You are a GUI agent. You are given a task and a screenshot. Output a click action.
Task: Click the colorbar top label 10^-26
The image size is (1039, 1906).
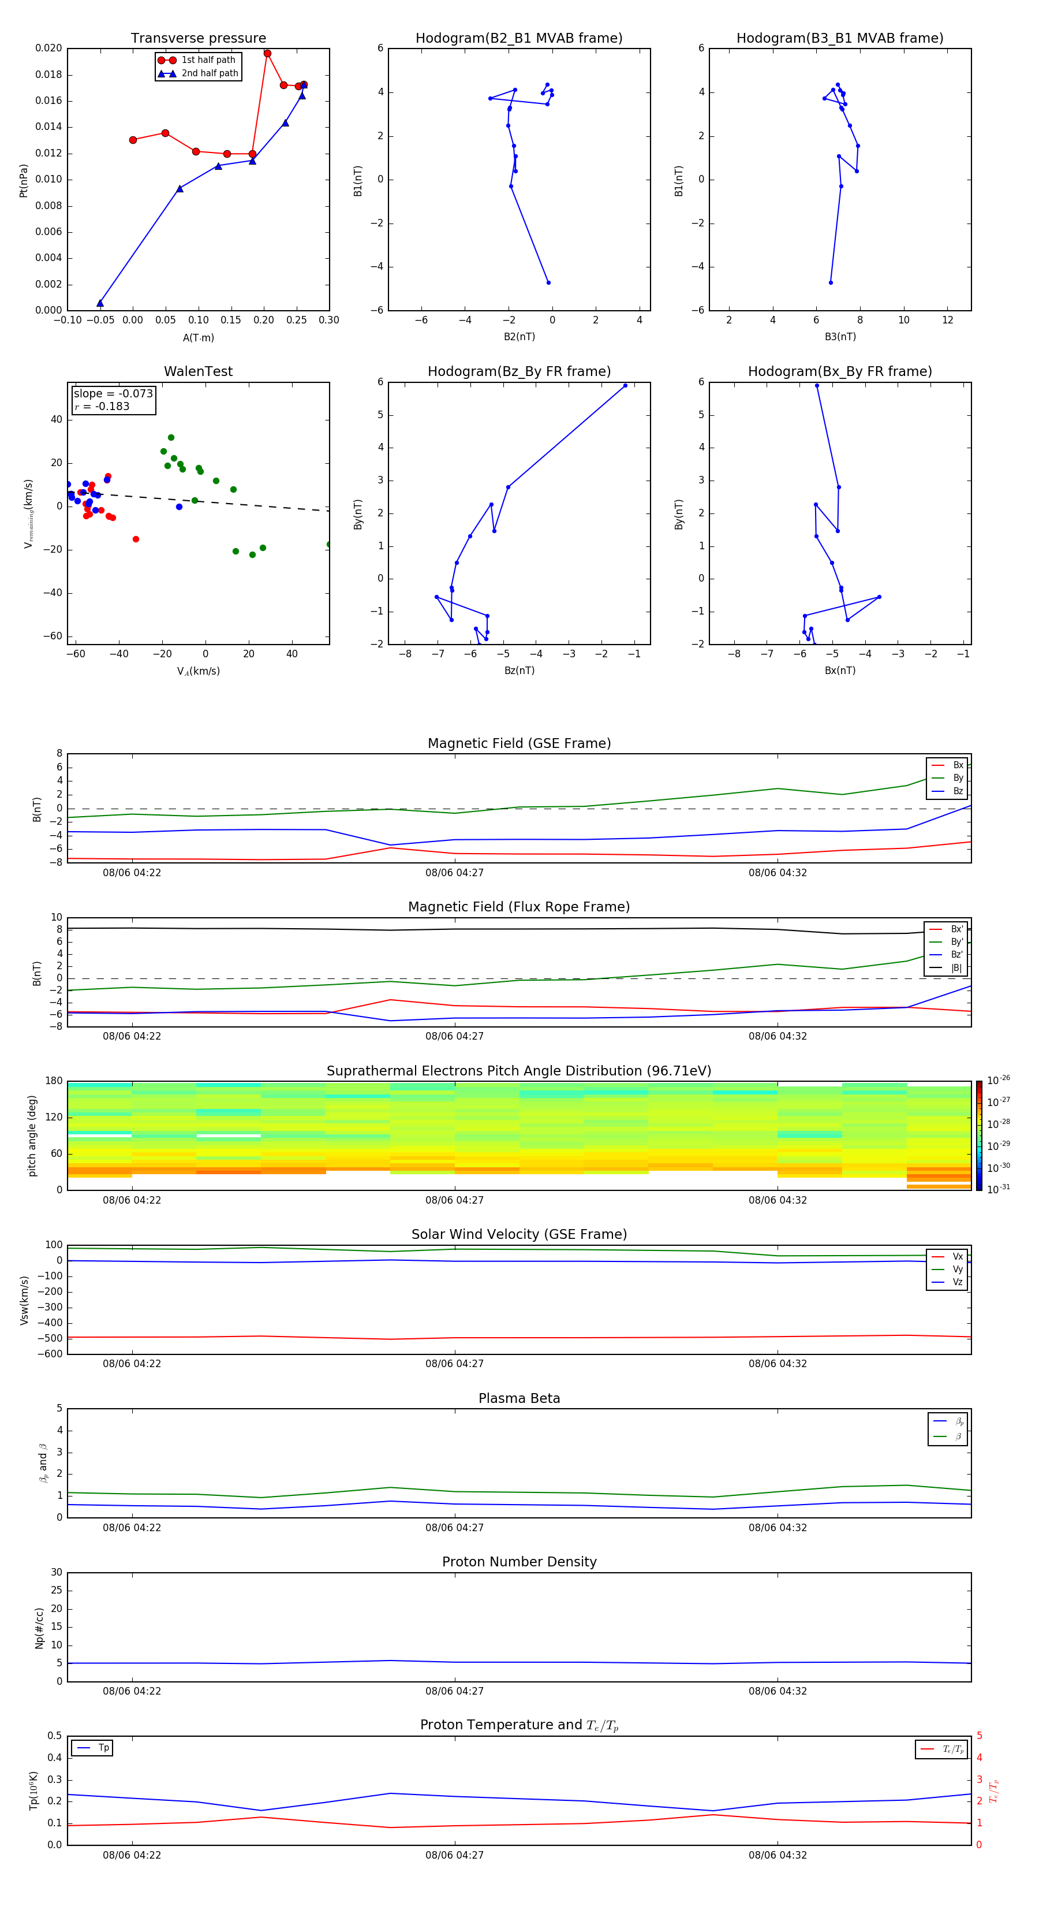(x=999, y=1080)
